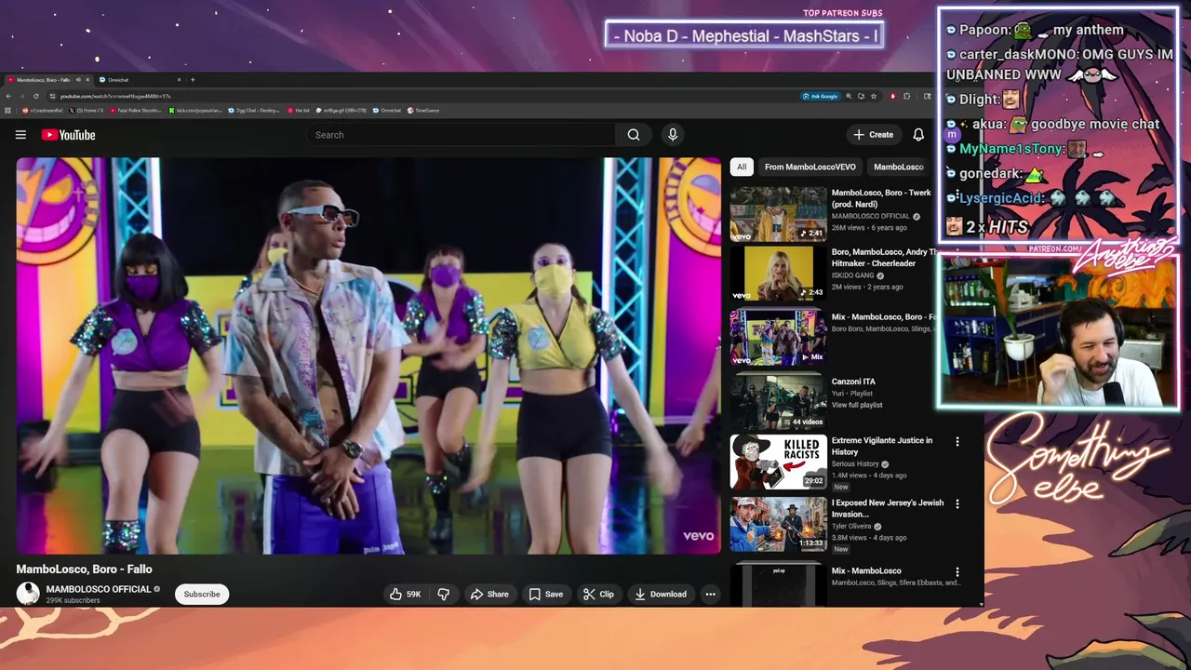Open the Dgg Chat - Destiny bookmark
Viewport: 1191px width, 670px height.
(x=254, y=110)
